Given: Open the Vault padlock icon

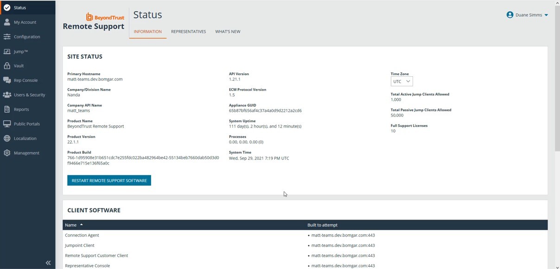Looking at the screenshot, I should click(7, 66).
